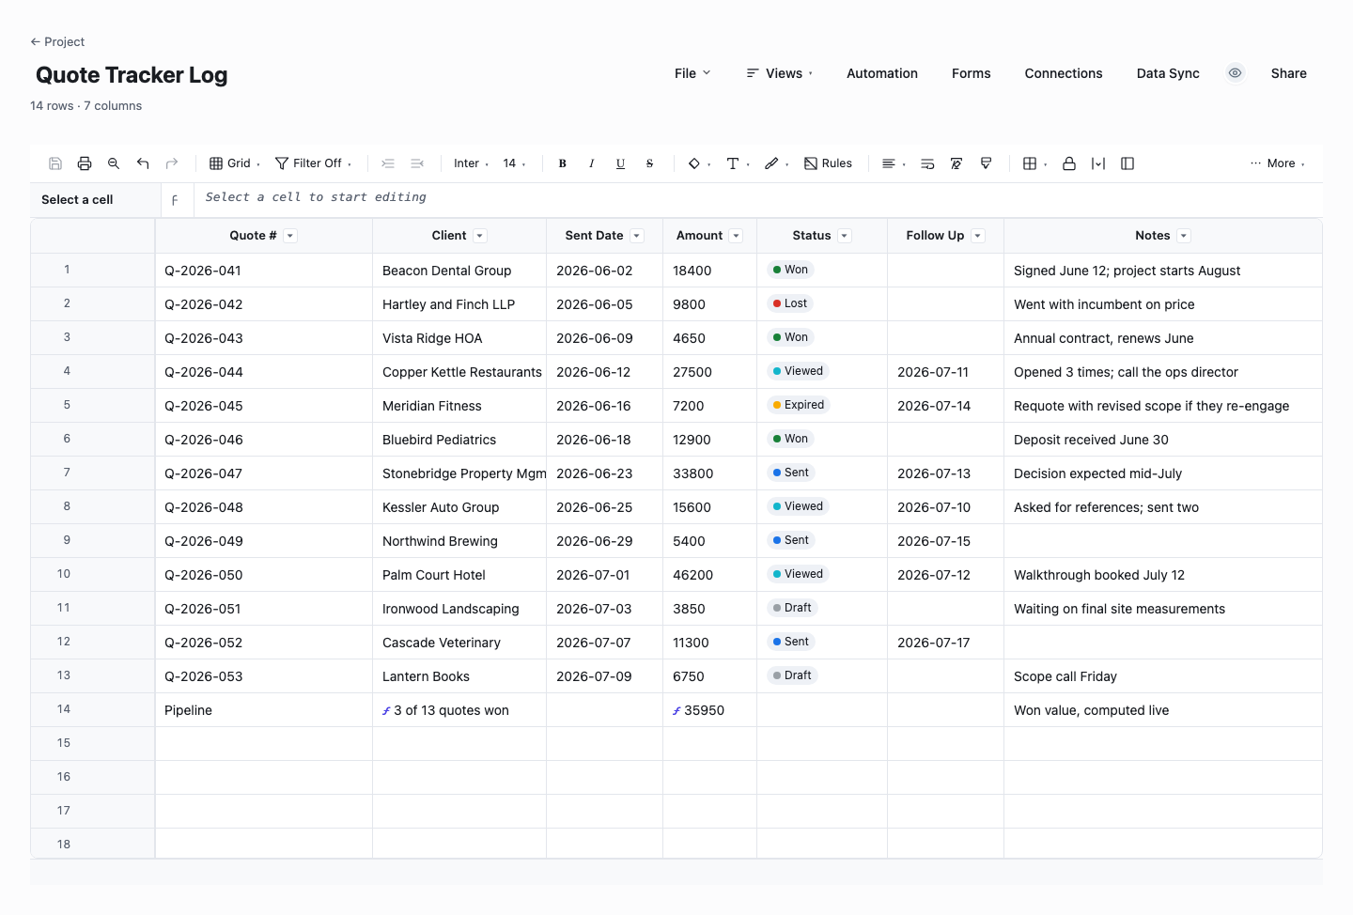Open the Connections menu item
Image resolution: width=1353 pixels, height=915 pixels.
tap(1064, 73)
